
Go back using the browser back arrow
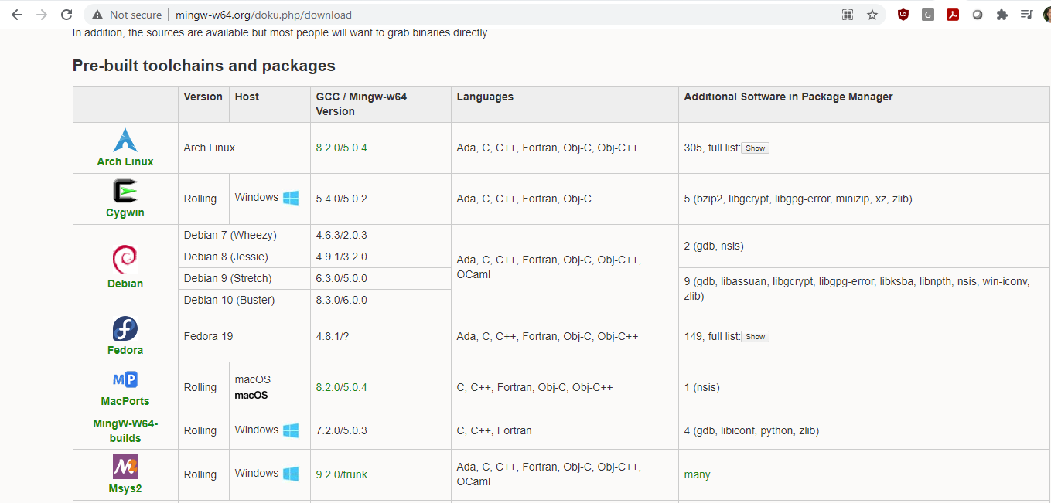coord(17,15)
